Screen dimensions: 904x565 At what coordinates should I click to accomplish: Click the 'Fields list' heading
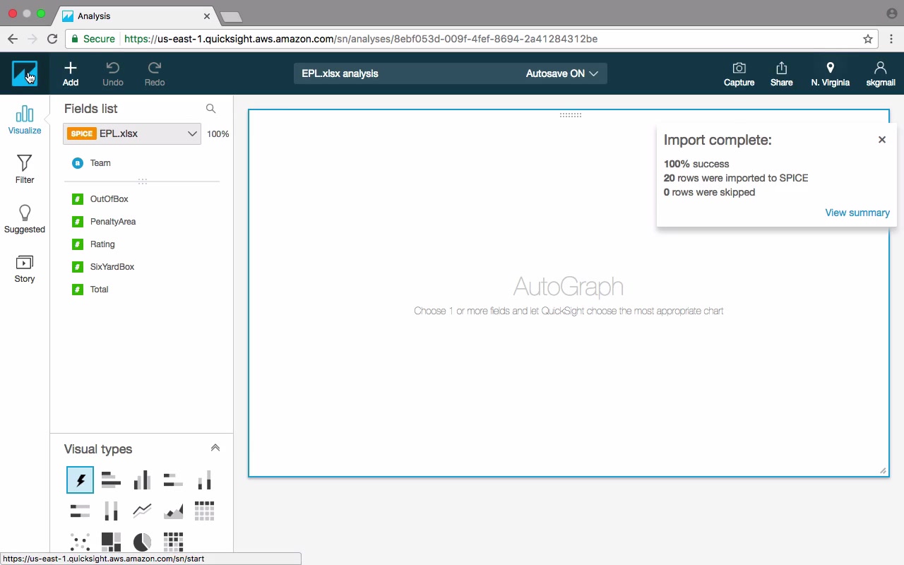tap(91, 109)
